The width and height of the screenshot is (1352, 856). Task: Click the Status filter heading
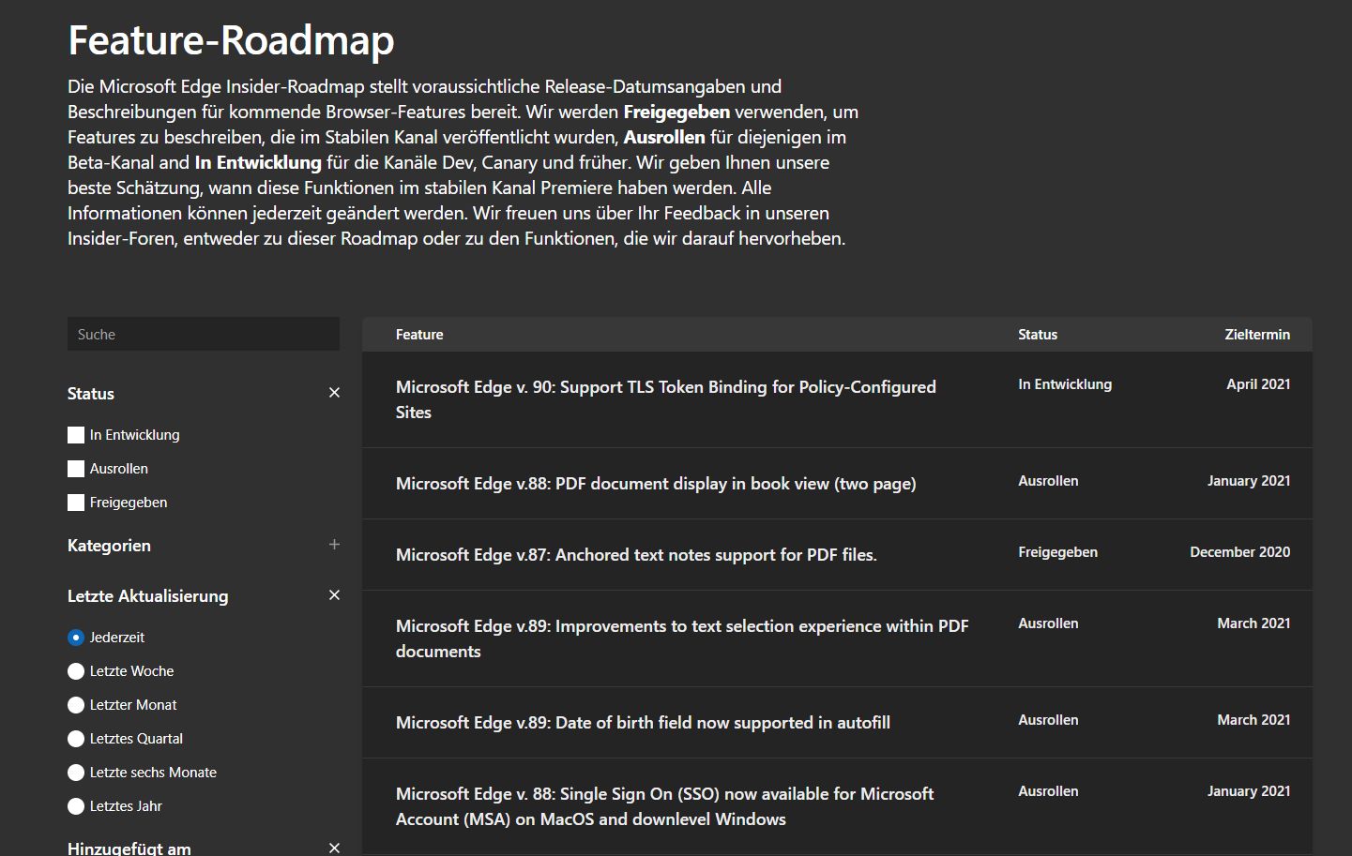click(x=91, y=394)
